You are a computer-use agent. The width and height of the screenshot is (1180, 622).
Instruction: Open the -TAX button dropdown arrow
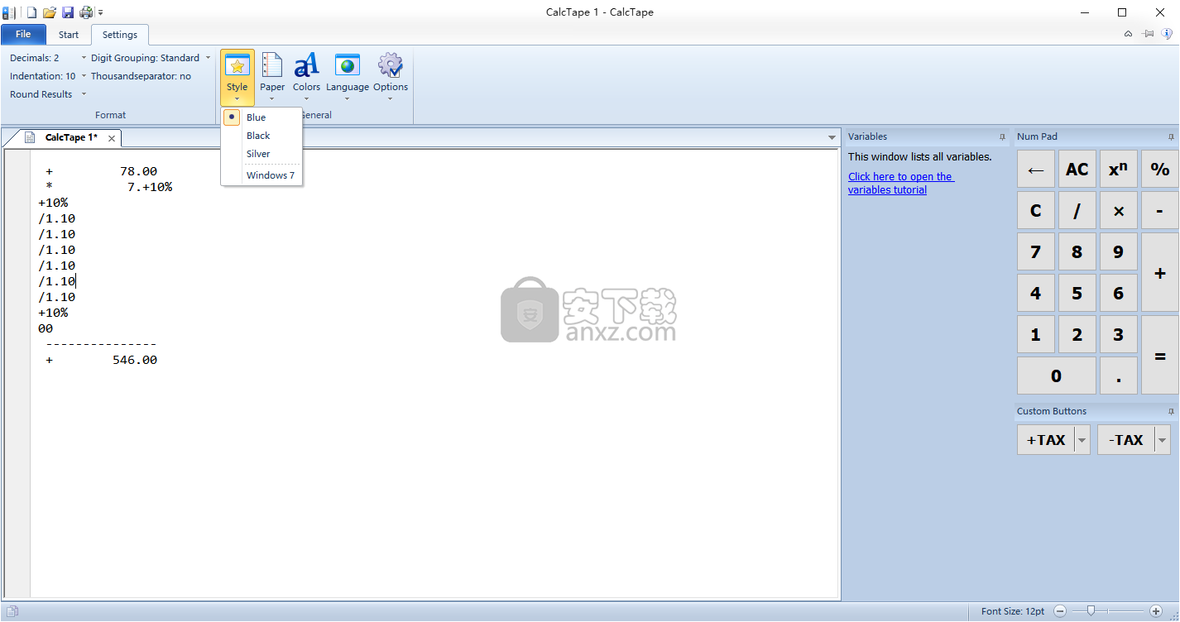[x=1163, y=440]
